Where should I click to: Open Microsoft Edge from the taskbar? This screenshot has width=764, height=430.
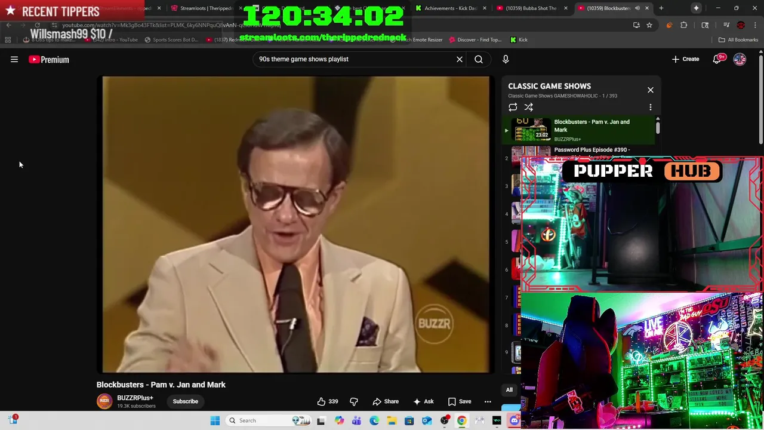pos(374,420)
